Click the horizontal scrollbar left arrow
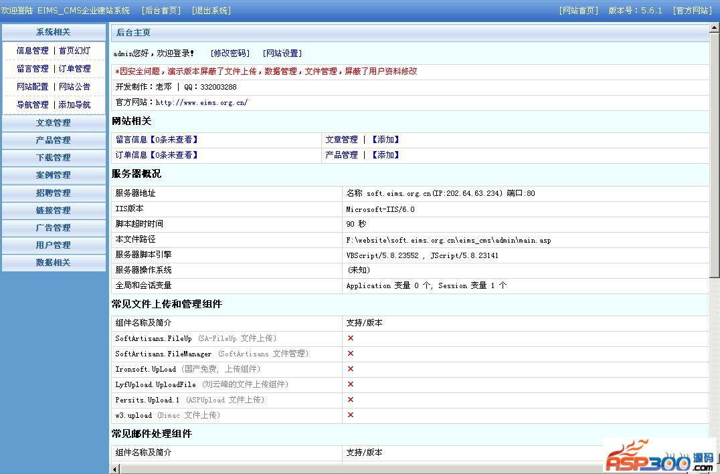Viewport: 720px width, 474px height. tap(115, 469)
